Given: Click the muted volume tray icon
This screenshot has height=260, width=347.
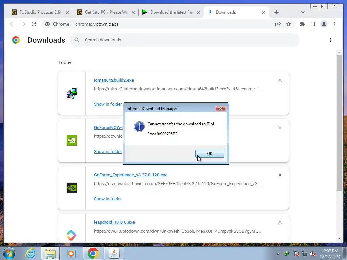Looking at the screenshot, I should pyautogui.click(x=313, y=254).
